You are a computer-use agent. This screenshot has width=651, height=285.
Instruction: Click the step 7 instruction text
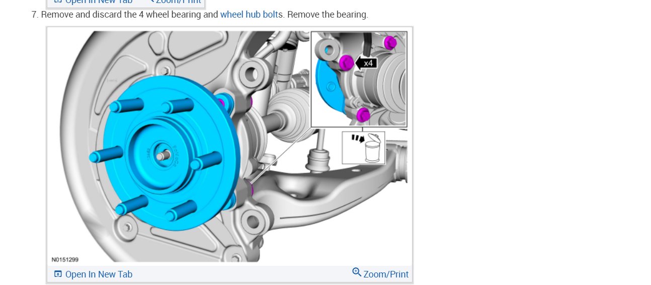click(x=200, y=15)
